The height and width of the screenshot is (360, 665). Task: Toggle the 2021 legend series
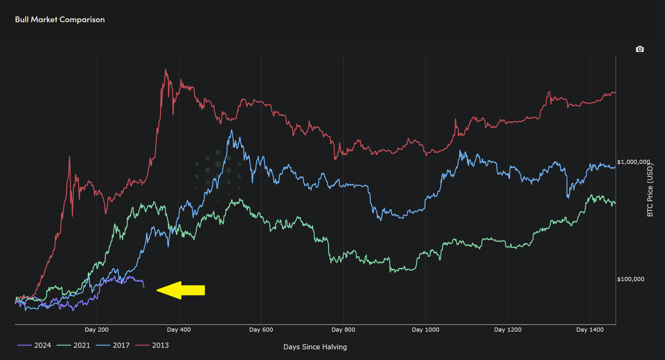click(x=82, y=345)
